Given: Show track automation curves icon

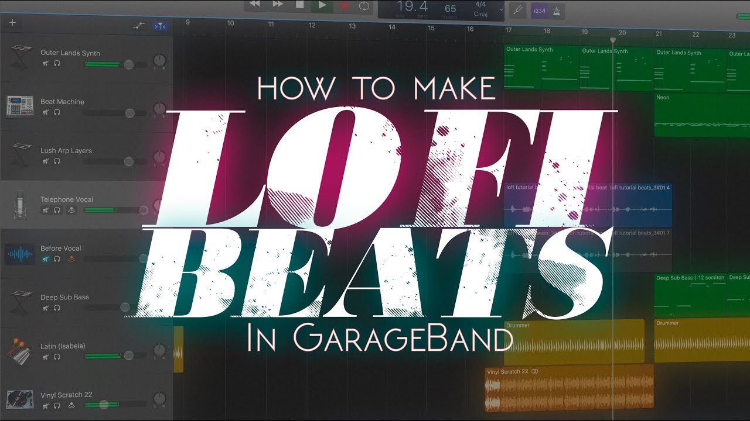Looking at the screenshot, I should point(139,26).
